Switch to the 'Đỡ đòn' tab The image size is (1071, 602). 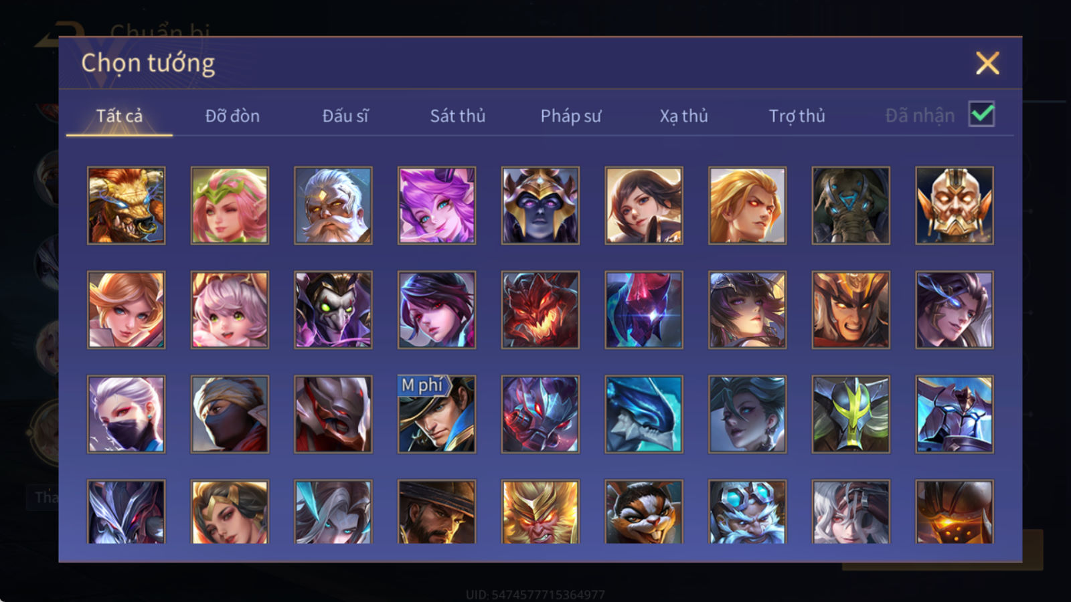click(x=232, y=116)
